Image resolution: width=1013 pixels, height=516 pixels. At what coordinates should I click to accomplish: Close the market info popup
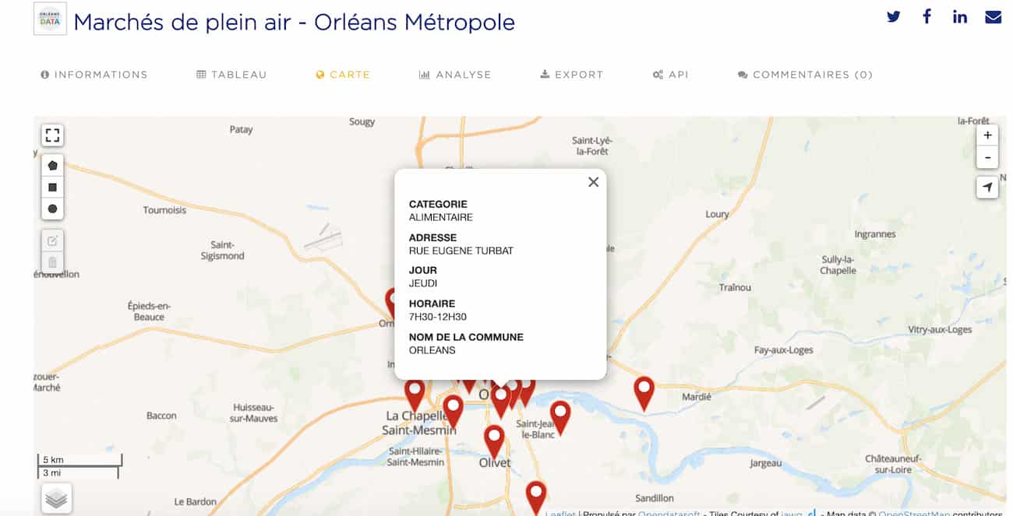point(593,182)
